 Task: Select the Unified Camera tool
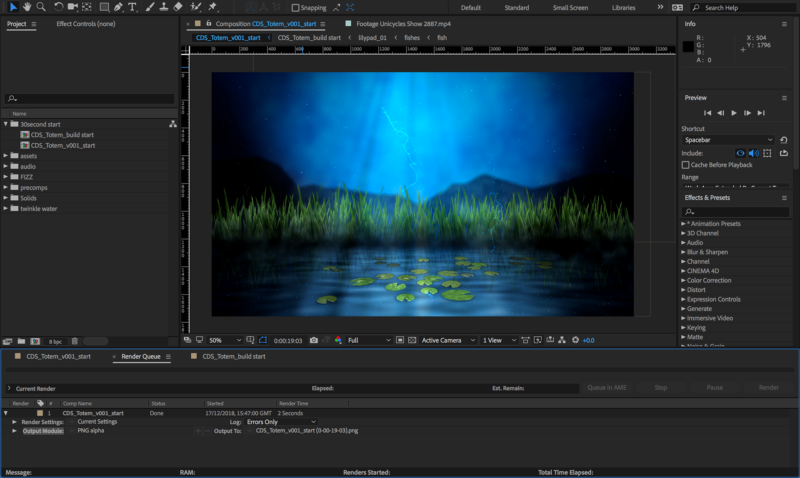(x=73, y=7)
